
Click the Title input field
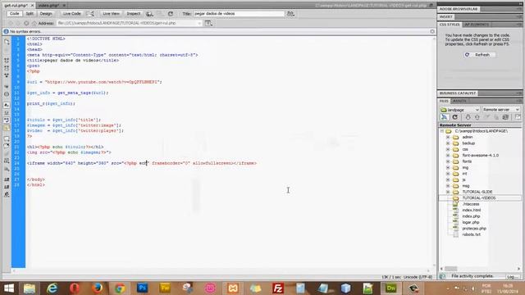click(239, 14)
